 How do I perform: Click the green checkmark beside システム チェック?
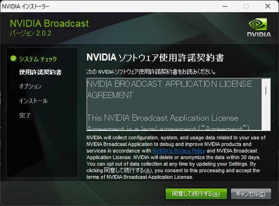click(x=13, y=58)
